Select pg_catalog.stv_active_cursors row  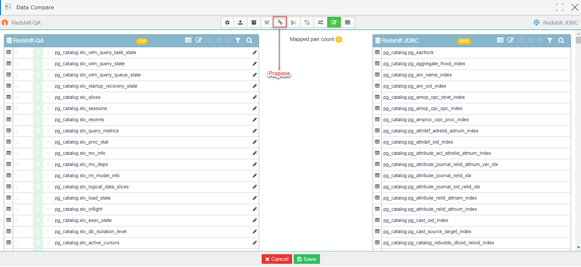click(131, 243)
